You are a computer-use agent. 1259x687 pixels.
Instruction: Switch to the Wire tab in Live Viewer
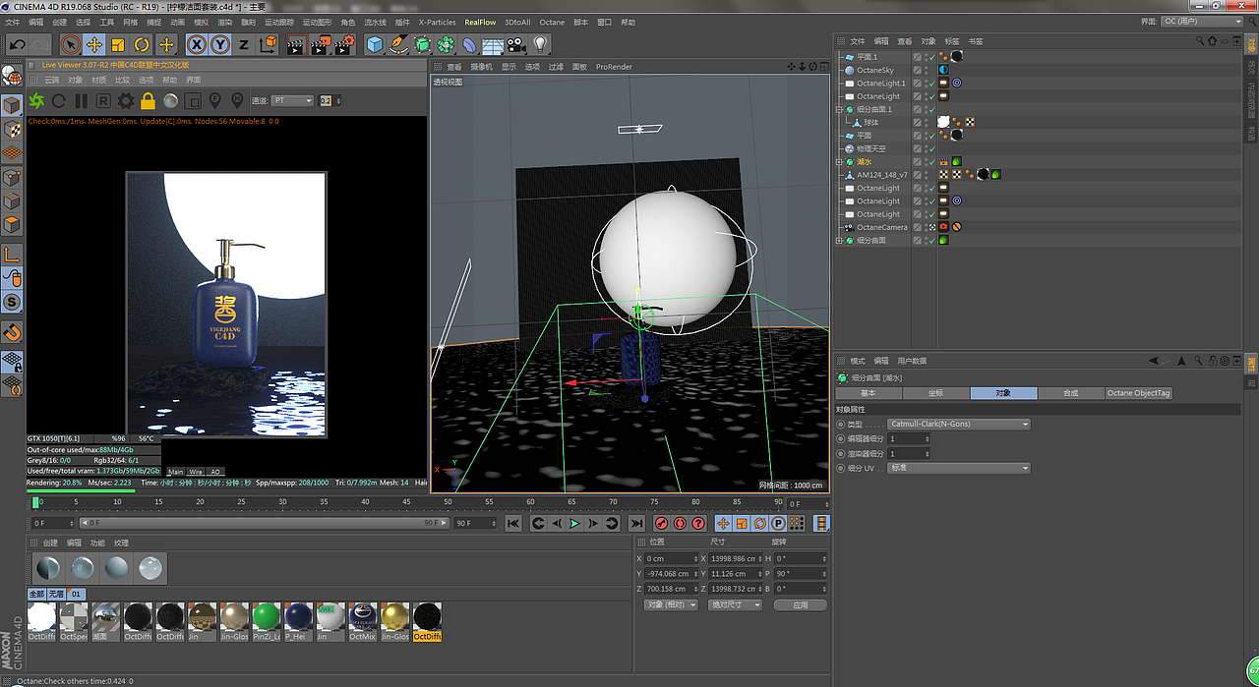pos(196,472)
